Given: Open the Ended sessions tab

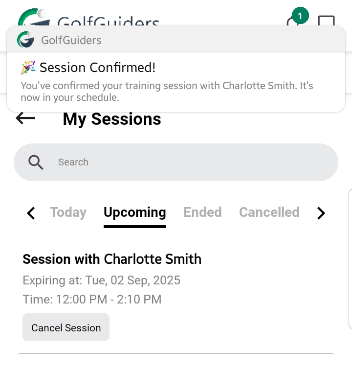Looking at the screenshot, I should 202,212.
